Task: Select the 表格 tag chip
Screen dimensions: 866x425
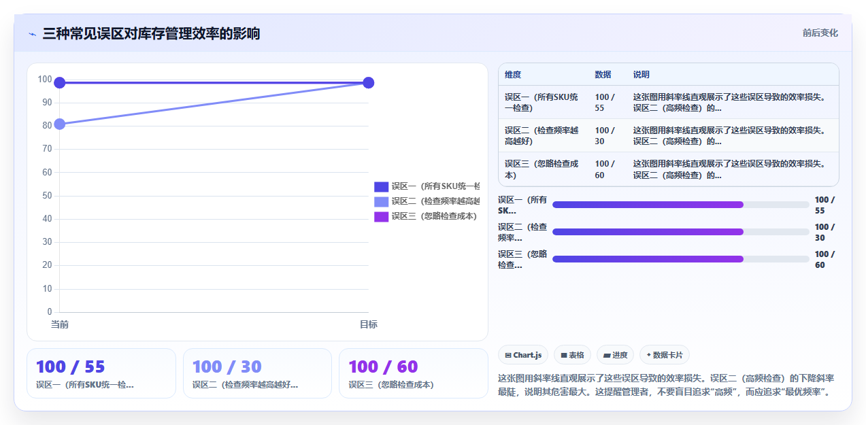Action: coord(572,355)
